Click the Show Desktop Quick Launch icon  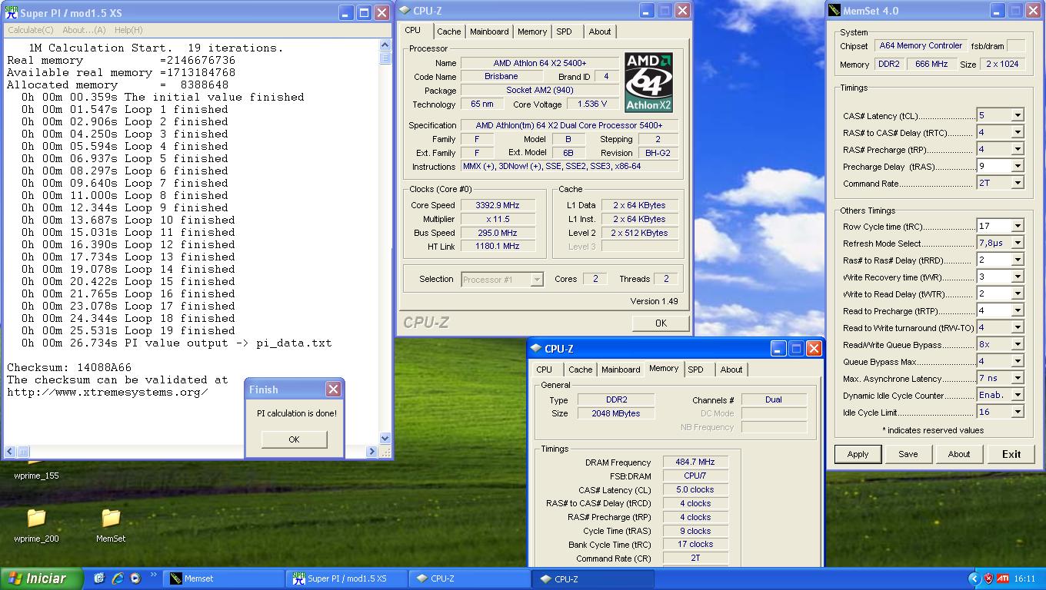[99, 578]
